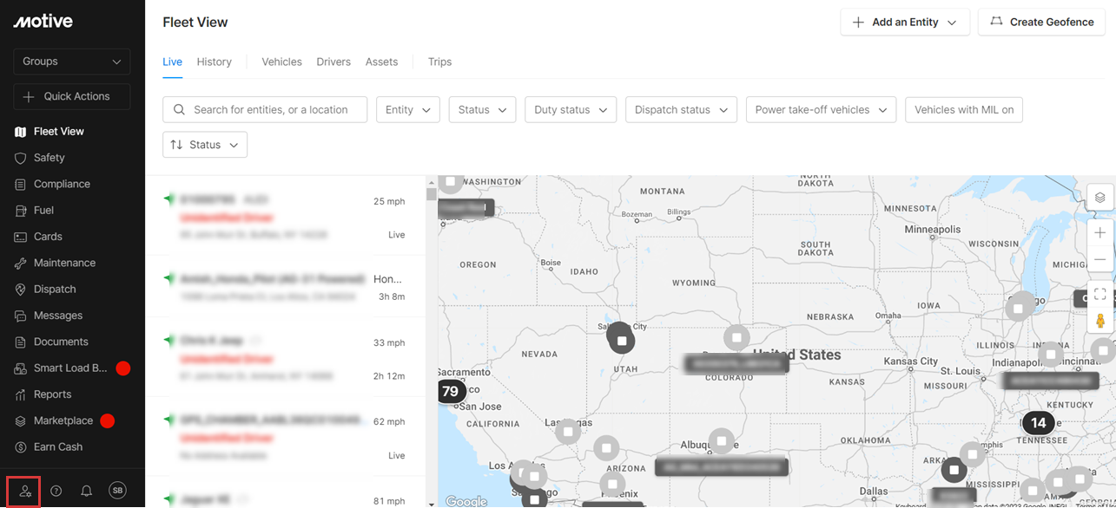Click the Google logo on the map
This screenshot has height=508, width=1116.
click(x=466, y=501)
